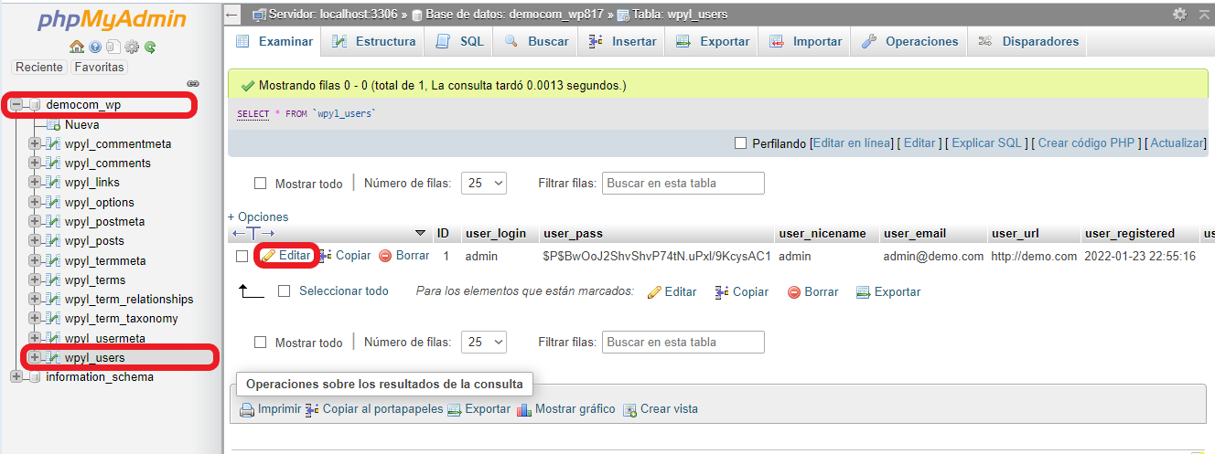The width and height of the screenshot is (1215, 454).
Task: Open the blue question-mark help icon
Action: click(x=95, y=47)
